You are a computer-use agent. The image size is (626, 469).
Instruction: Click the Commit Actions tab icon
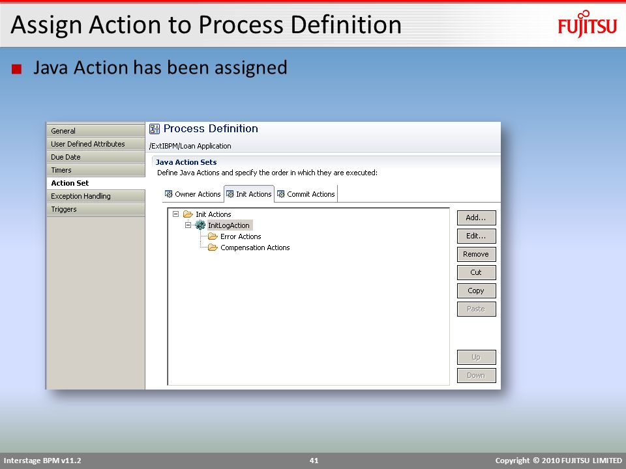(280, 194)
